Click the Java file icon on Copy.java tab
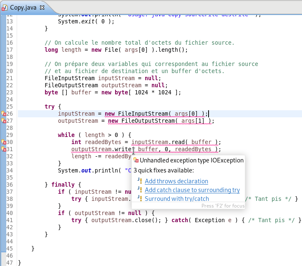This screenshot has height=266, width=302. tap(5, 8)
